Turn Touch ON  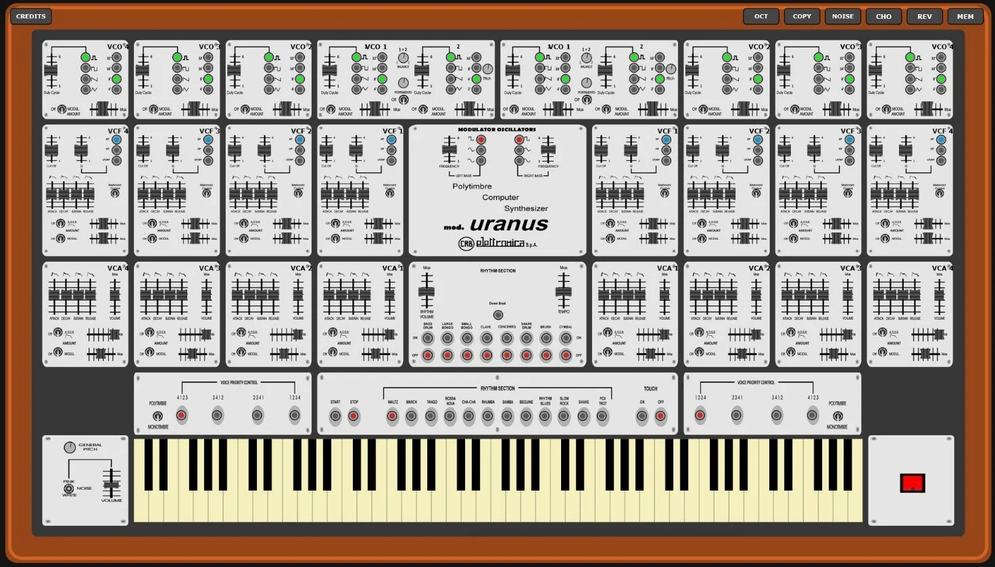pos(641,416)
